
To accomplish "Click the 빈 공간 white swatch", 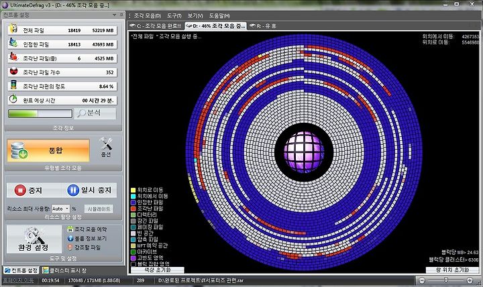I will (x=133, y=233).
